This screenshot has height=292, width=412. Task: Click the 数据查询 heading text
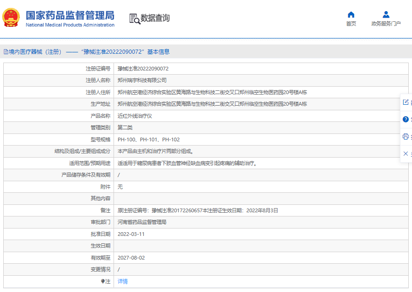[155, 18]
